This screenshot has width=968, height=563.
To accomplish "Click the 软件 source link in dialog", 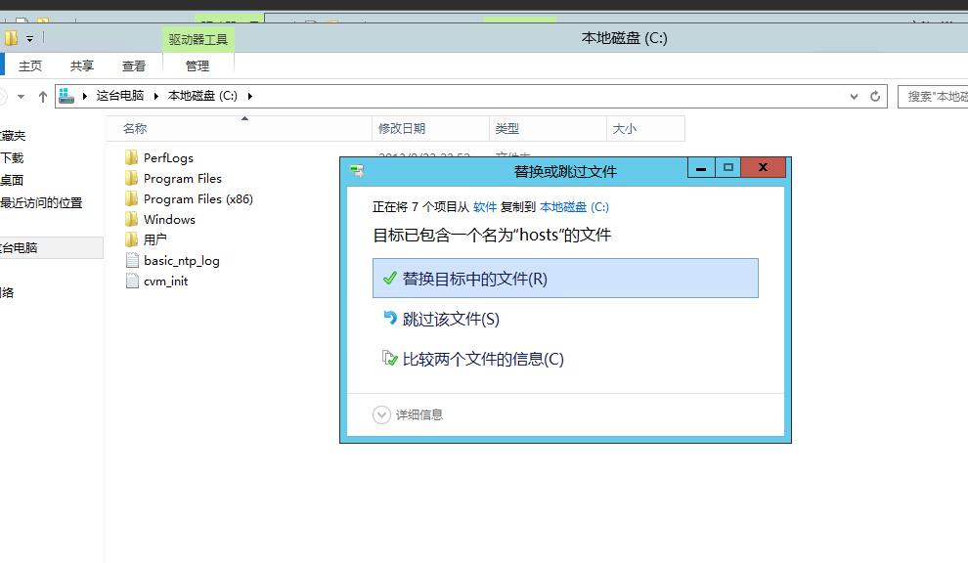I will click(x=485, y=207).
